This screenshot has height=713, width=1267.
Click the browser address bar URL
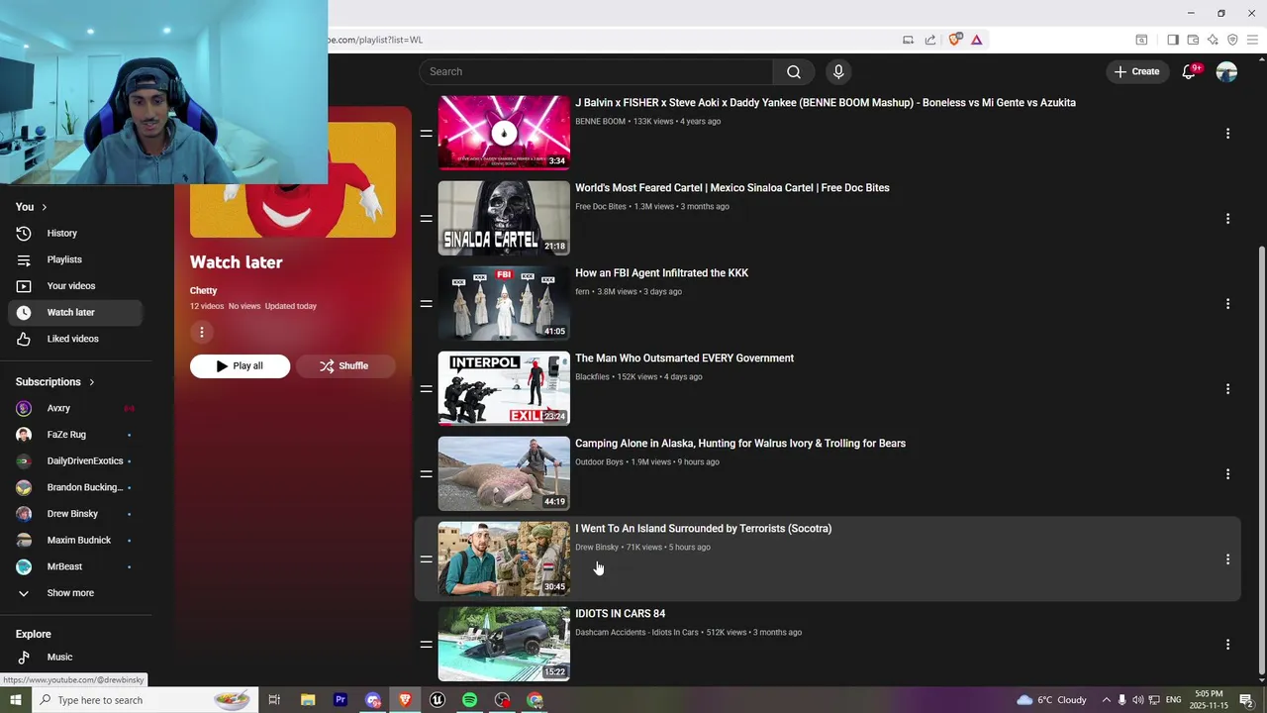pyautogui.click(x=376, y=40)
